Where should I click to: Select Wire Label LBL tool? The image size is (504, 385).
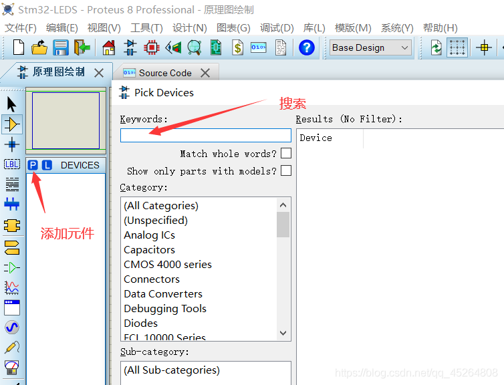[x=12, y=164]
